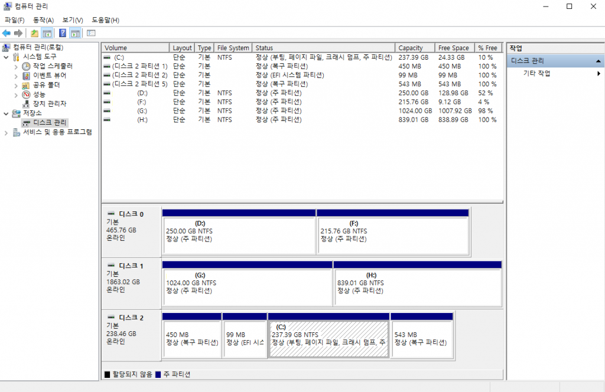
Task: Open the 동작(A) menu
Action: 43,20
